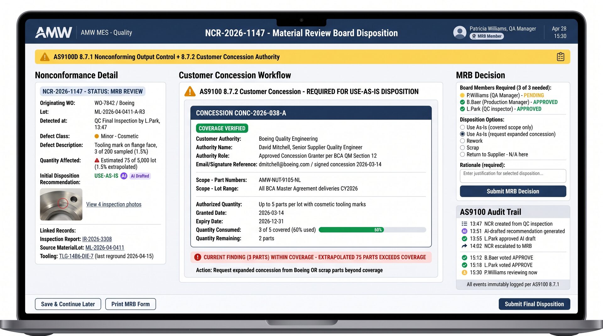Viewport: 603px width, 336px height.
Task: Click the AMW logo
Action: point(54,32)
